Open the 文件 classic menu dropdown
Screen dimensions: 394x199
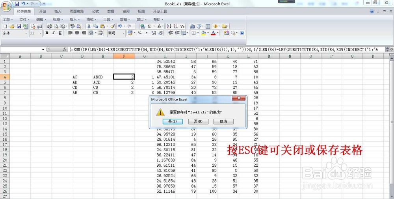[24, 19]
